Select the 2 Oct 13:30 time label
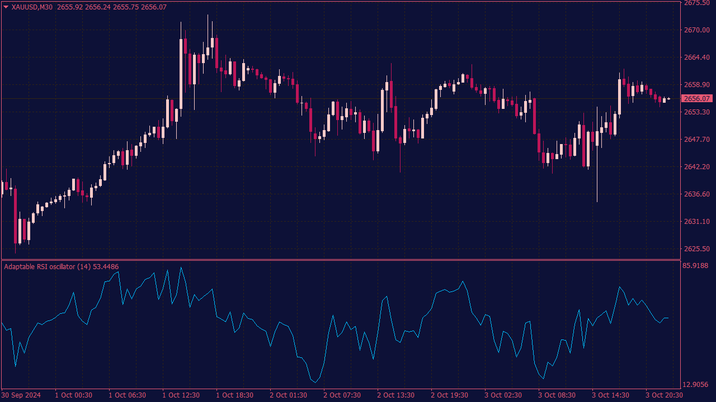The height and width of the screenshot is (402, 716). (x=396, y=395)
